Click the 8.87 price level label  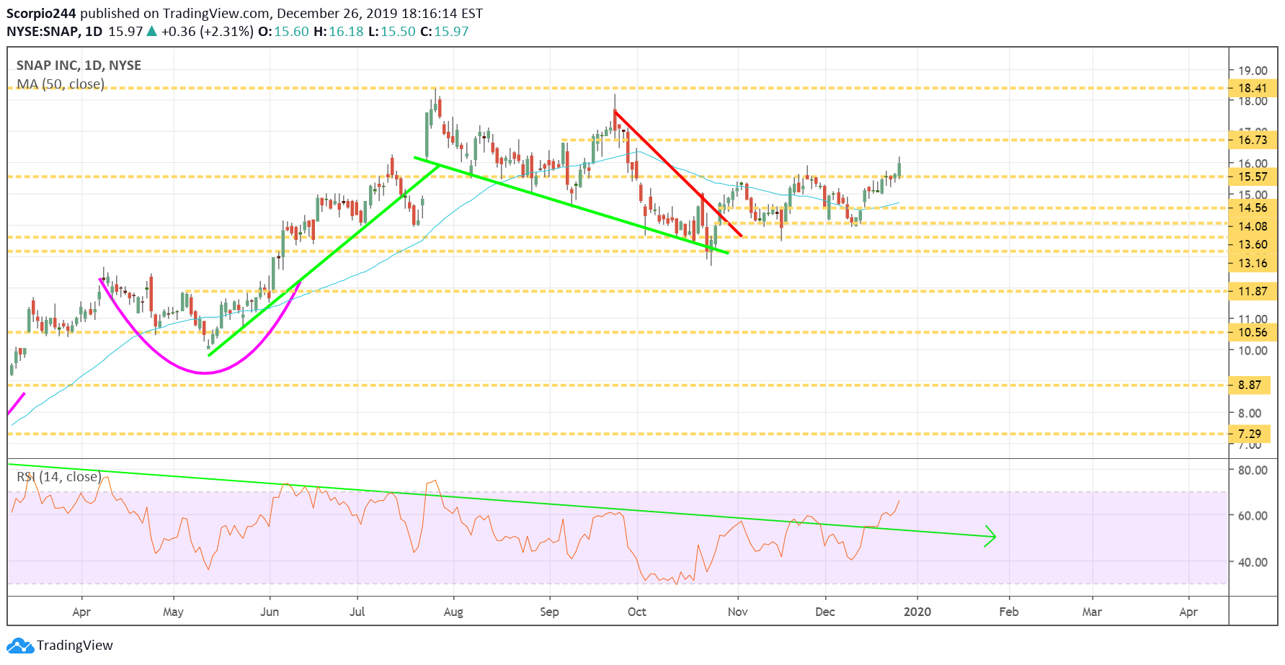coord(1250,385)
